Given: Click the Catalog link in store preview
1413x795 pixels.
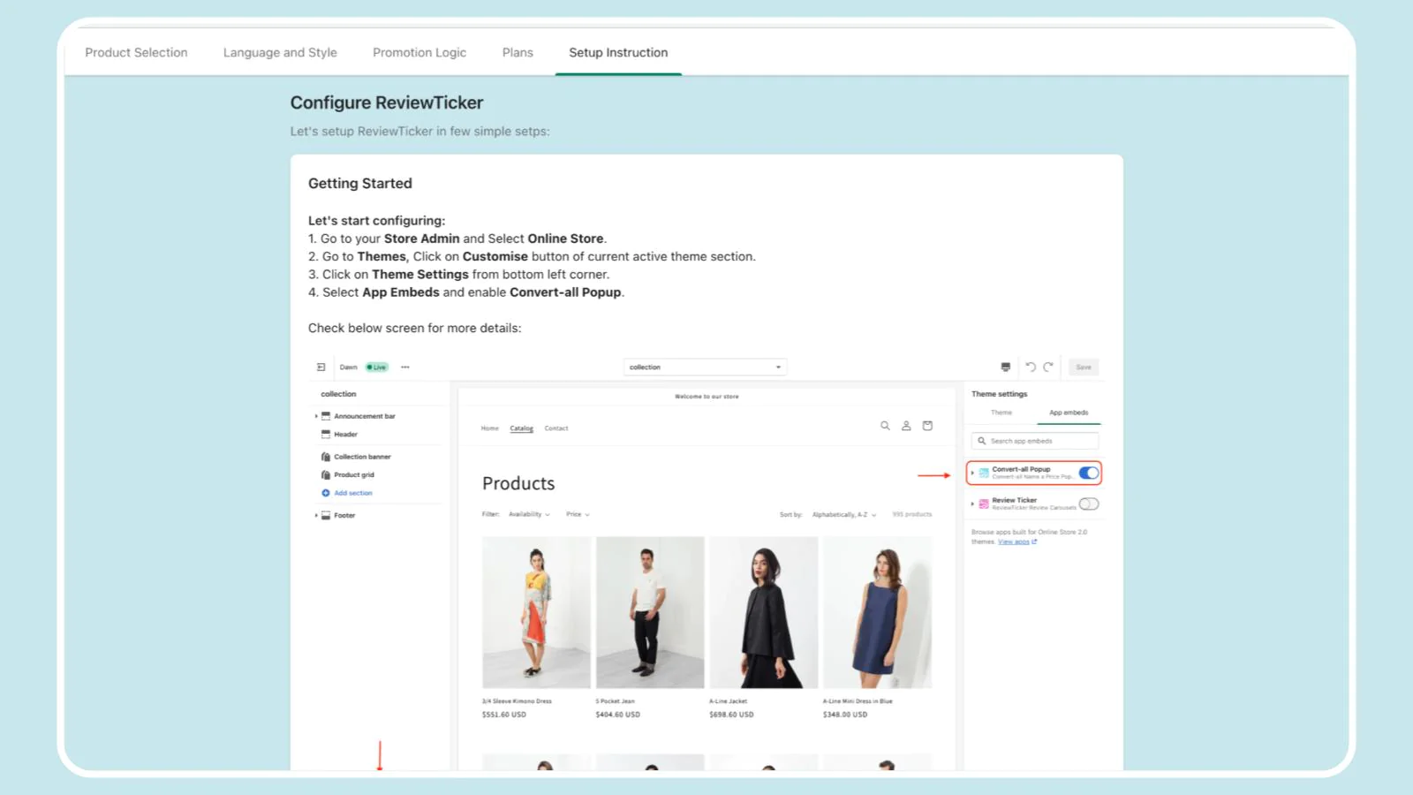Looking at the screenshot, I should (x=522, y=428).
